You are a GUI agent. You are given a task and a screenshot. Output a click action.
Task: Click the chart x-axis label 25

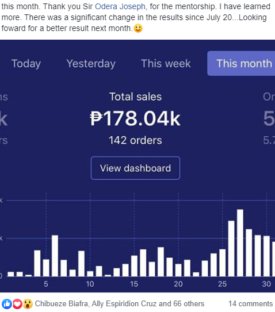pyautogui.click(x=223, y=284)
